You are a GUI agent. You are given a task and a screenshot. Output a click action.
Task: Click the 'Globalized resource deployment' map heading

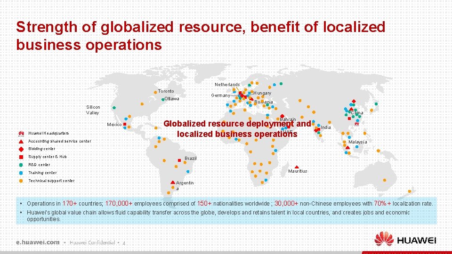point(237,129)
